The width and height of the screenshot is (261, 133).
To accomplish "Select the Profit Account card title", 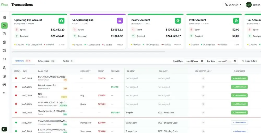I will [x=197, y=20].
